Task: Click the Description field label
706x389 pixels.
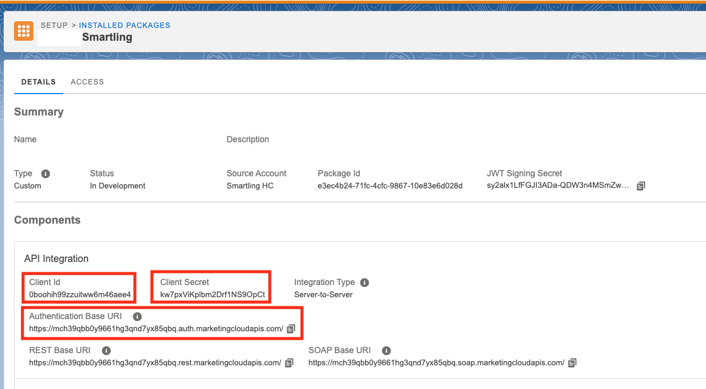Action: pos(248,140)
